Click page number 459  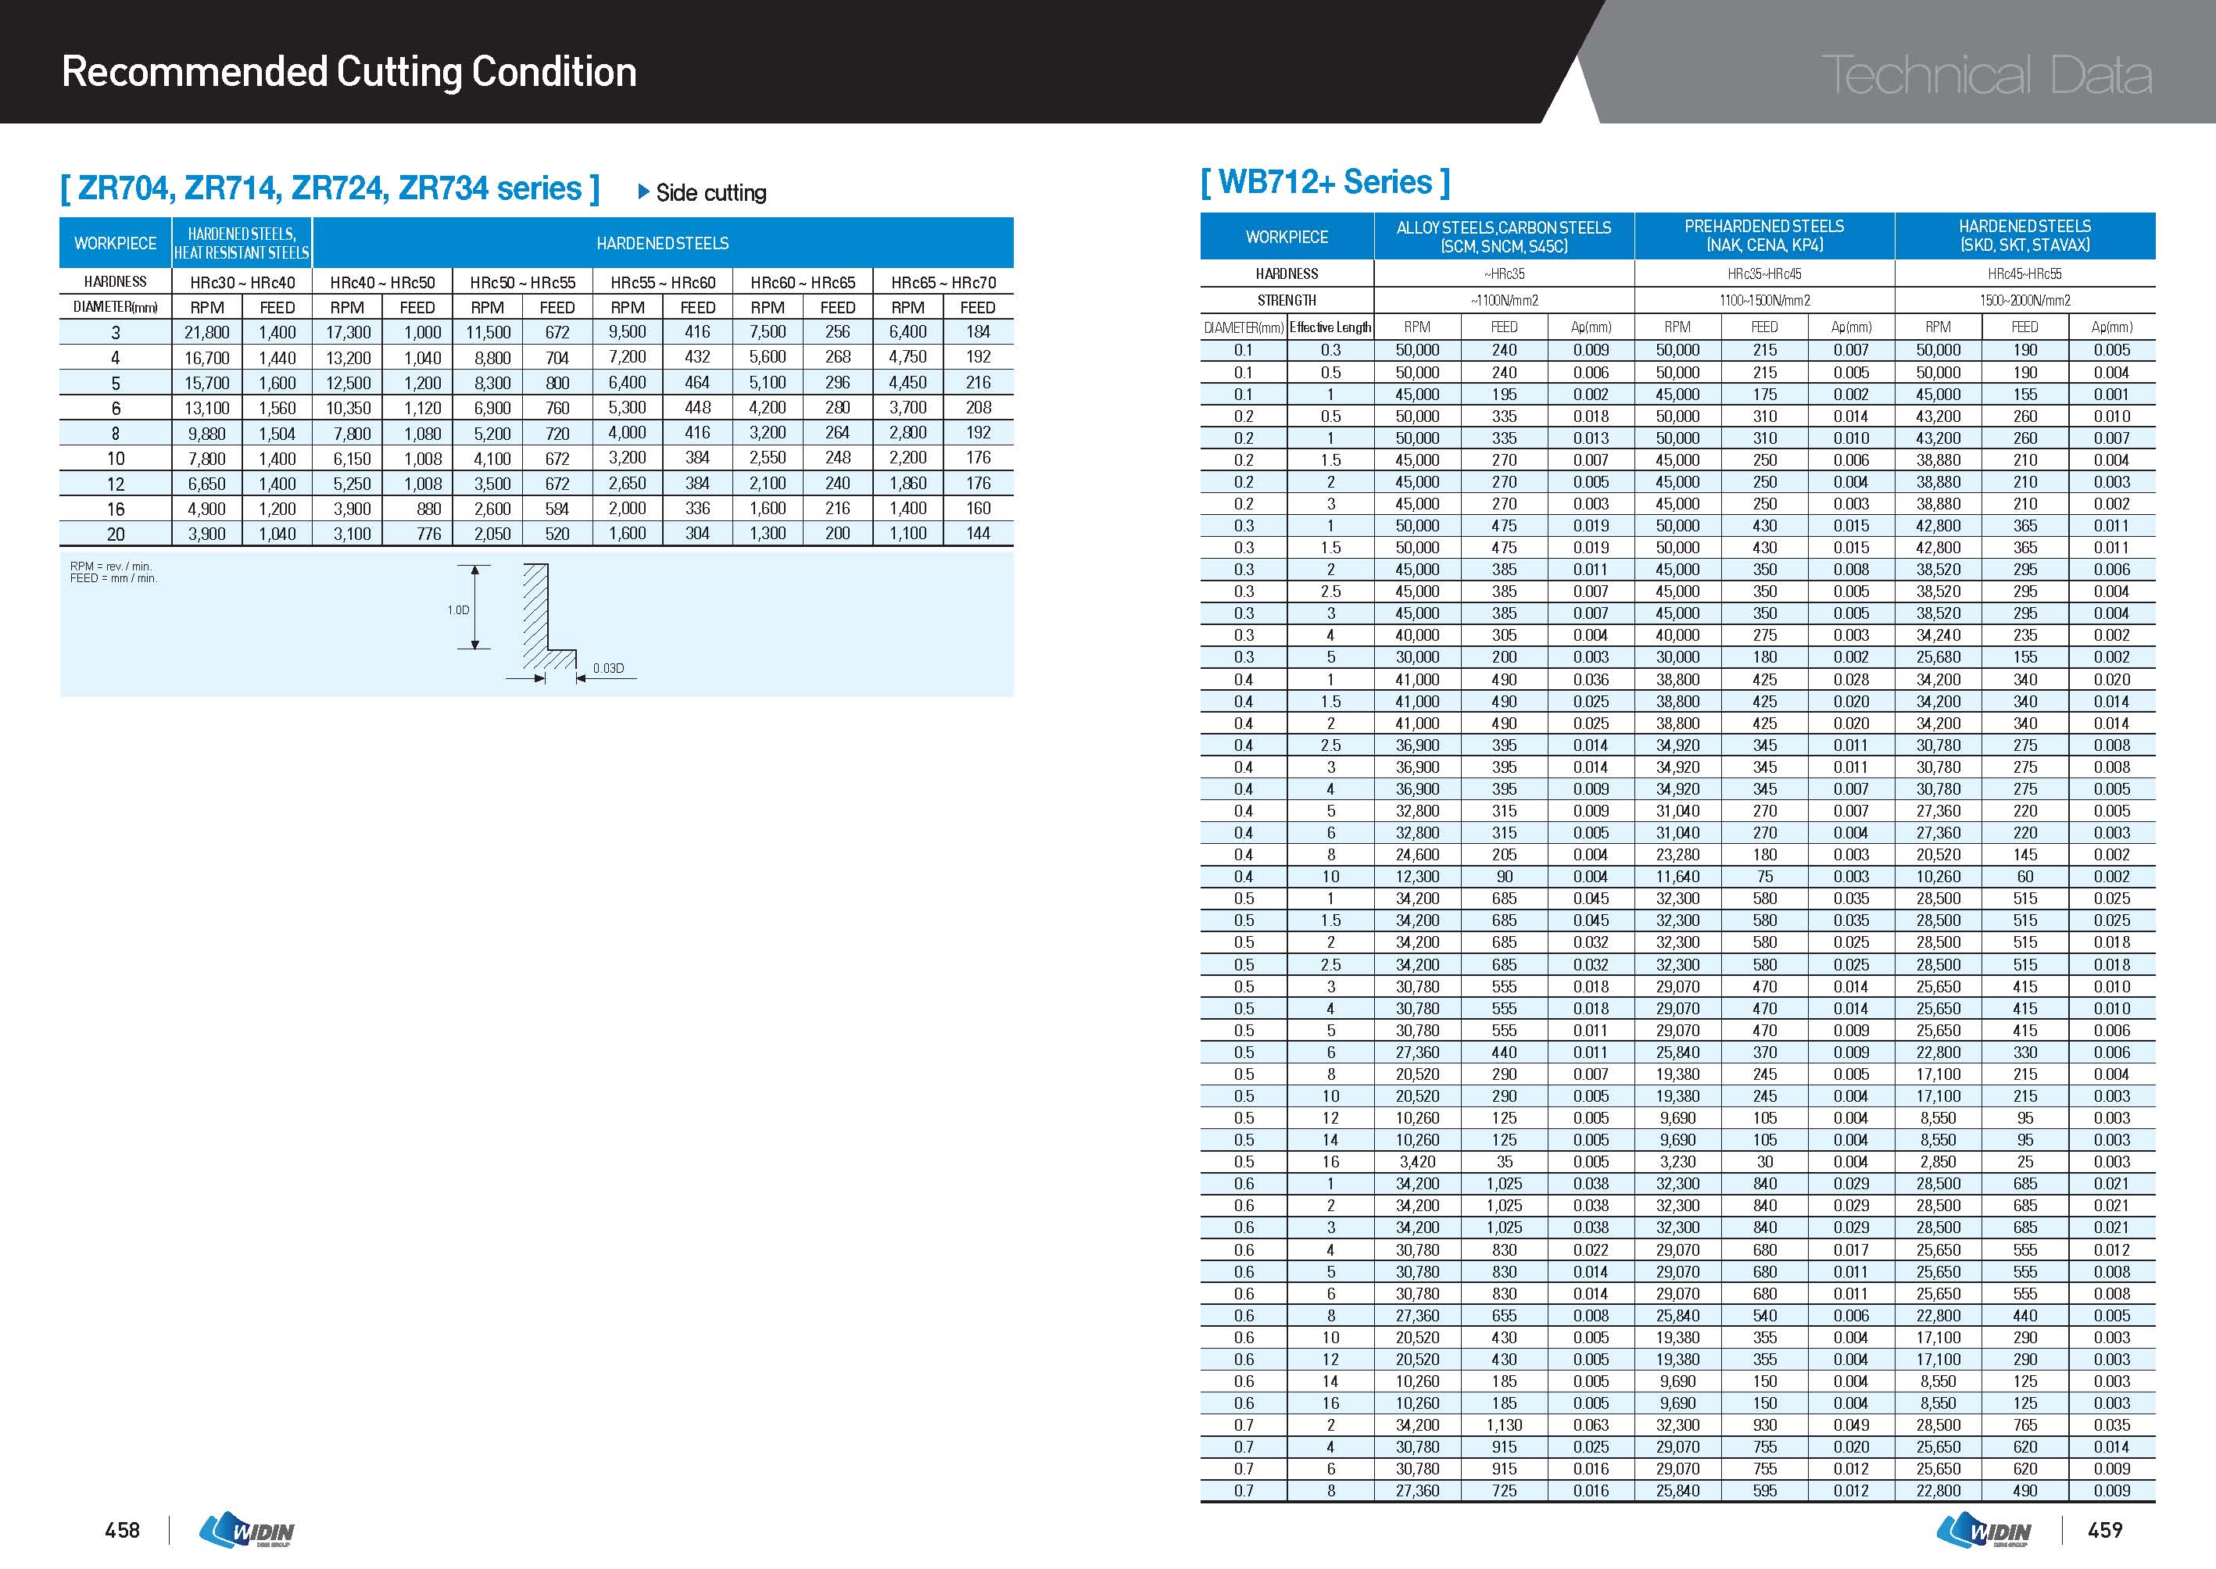2105,1529
